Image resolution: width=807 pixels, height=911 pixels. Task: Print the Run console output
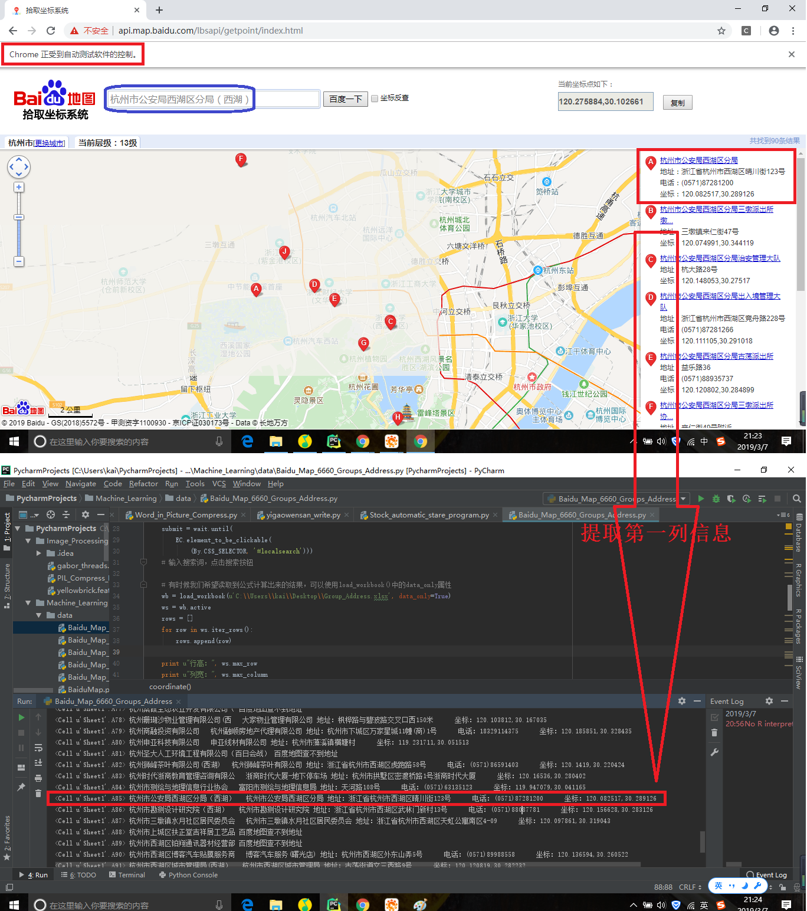coord(38,778)
